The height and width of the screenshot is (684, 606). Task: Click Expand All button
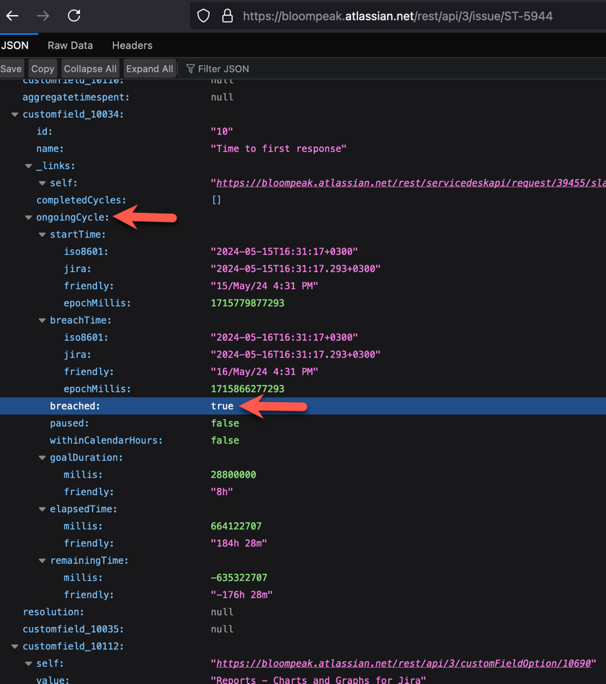pos(149,68)
